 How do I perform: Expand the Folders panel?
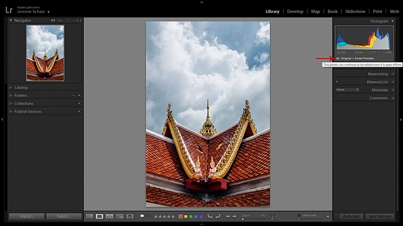11,95
